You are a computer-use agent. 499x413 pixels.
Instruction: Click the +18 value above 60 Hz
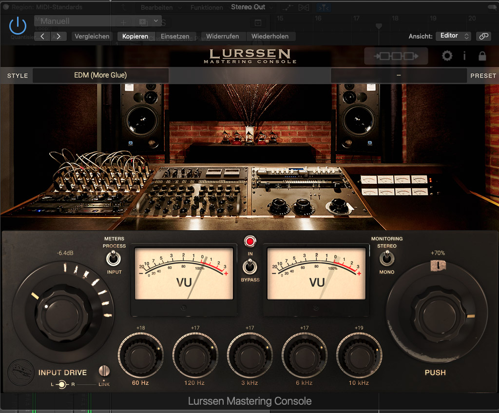141,328
